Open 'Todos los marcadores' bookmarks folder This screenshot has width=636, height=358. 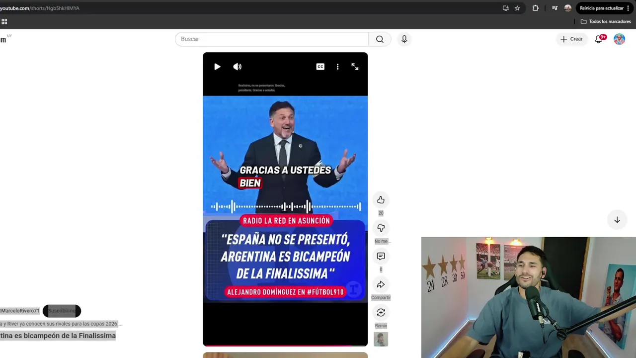606,21
